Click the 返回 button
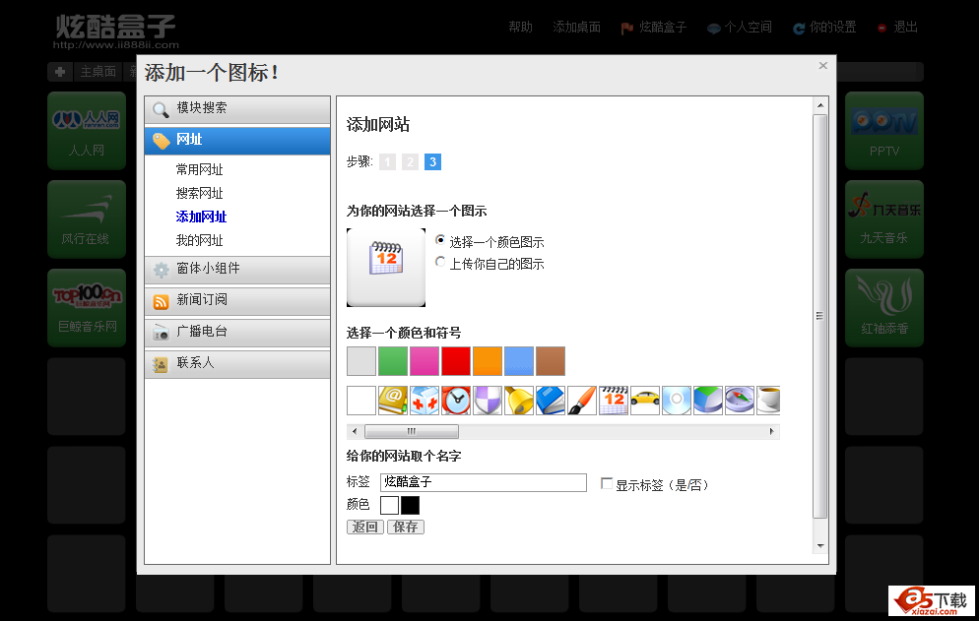 (365, 527)
